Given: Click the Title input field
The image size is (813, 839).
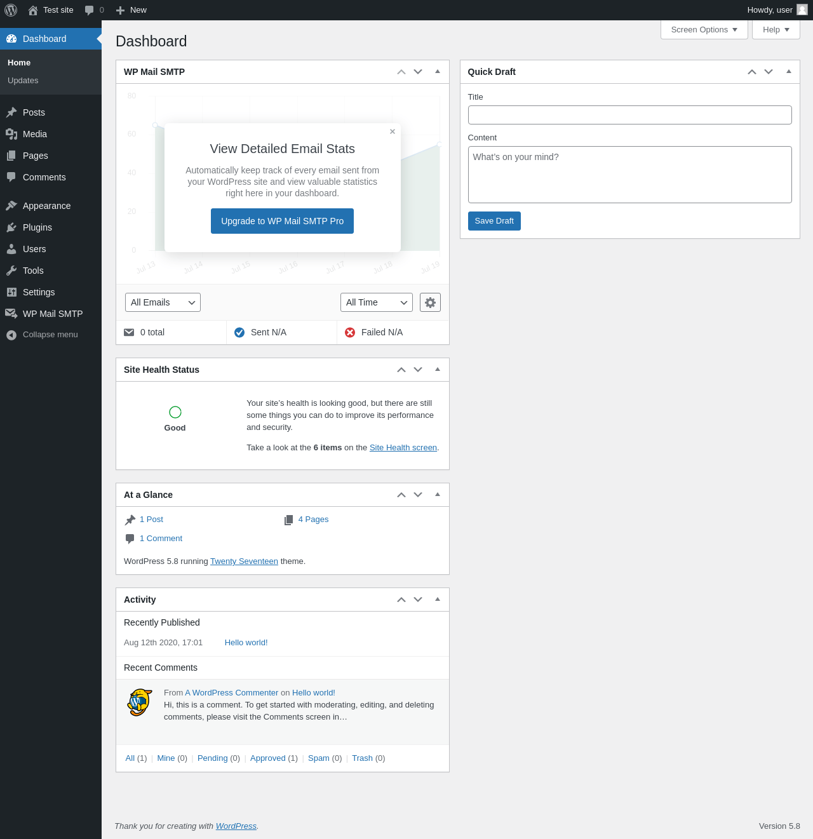Looking at the screenshot, I should (x=630, y=115).
